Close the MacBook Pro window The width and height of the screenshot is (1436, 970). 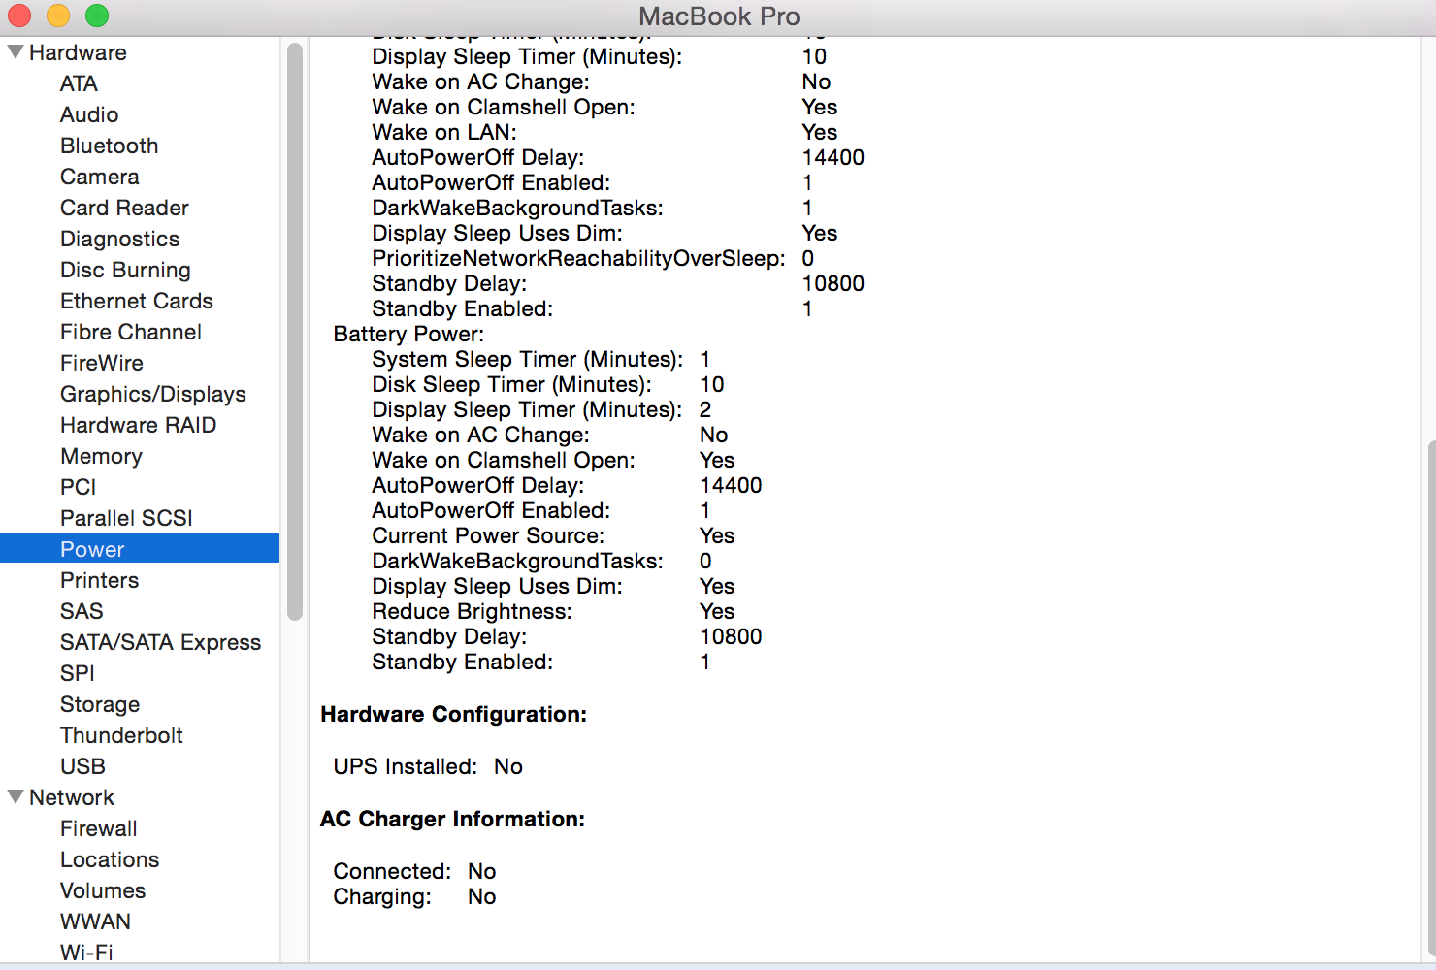19,16
